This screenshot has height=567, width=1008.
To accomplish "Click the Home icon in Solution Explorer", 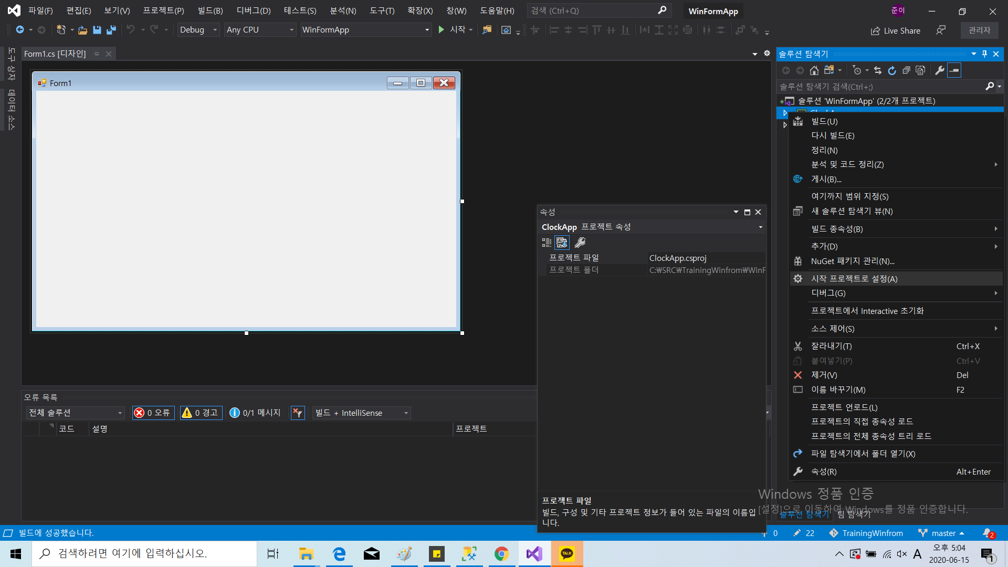I will (x=814, y=70).
